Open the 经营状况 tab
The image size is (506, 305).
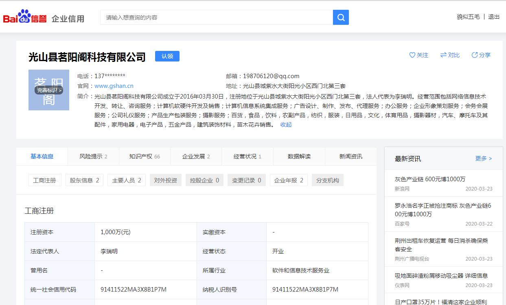(248, 156)
